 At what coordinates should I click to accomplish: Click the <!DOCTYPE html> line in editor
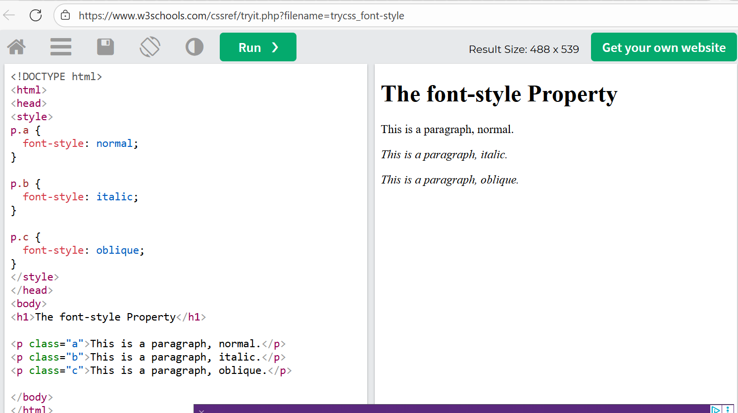[56, 77]
